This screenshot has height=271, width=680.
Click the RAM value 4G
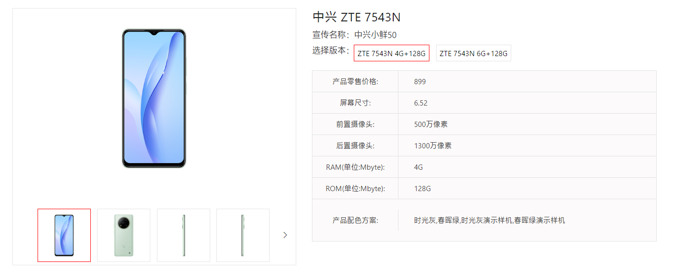click(x=418, y=167)
